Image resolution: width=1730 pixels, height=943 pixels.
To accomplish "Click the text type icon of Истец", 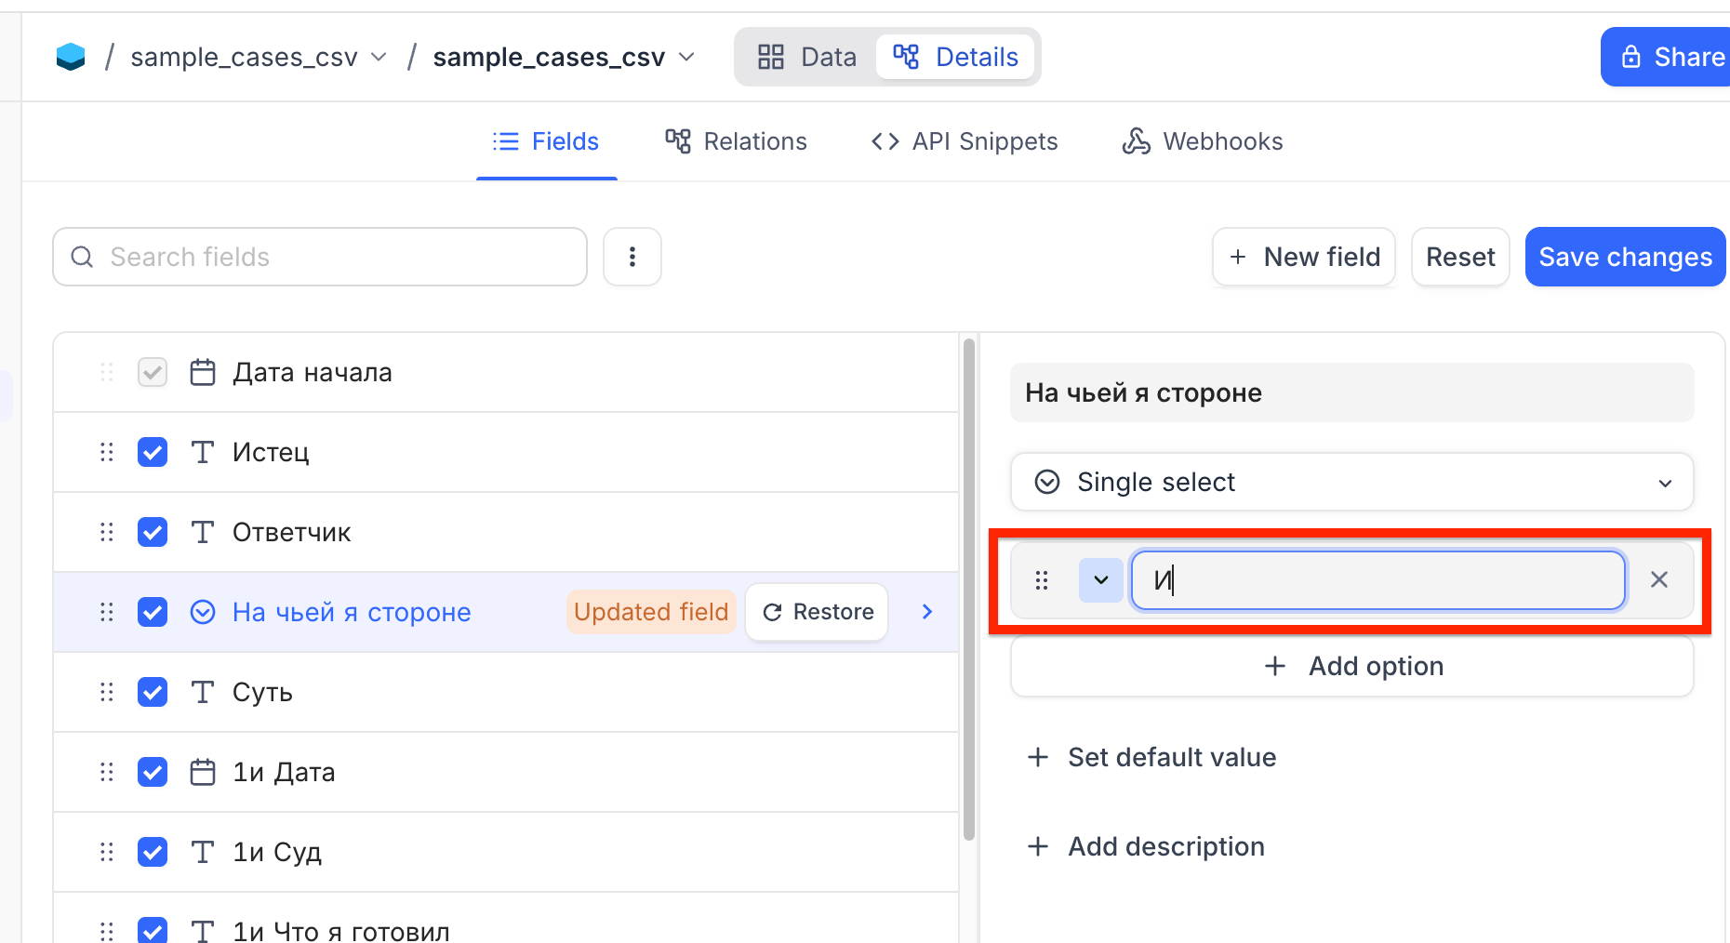I will (x=203, y=452).
